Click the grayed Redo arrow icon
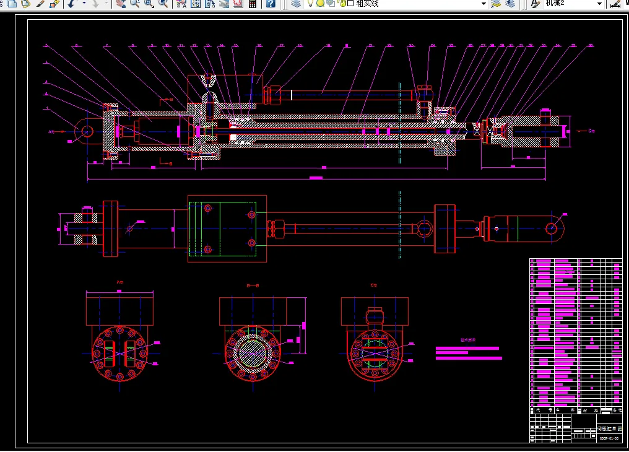629x452 pixels. (95, 4)
